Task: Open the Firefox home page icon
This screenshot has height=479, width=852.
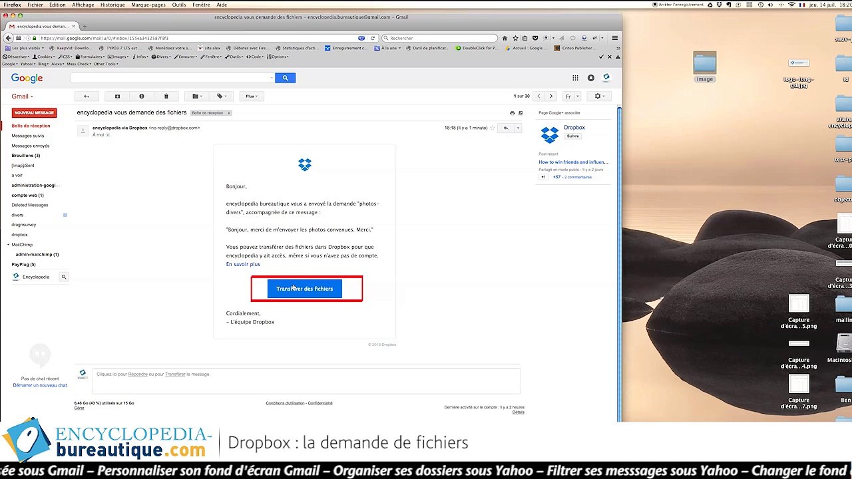Action: (505, 38)
